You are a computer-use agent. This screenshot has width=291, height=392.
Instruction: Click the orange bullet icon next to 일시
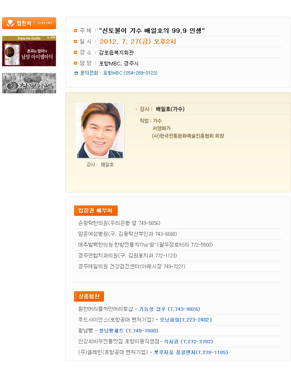(76, 42)
